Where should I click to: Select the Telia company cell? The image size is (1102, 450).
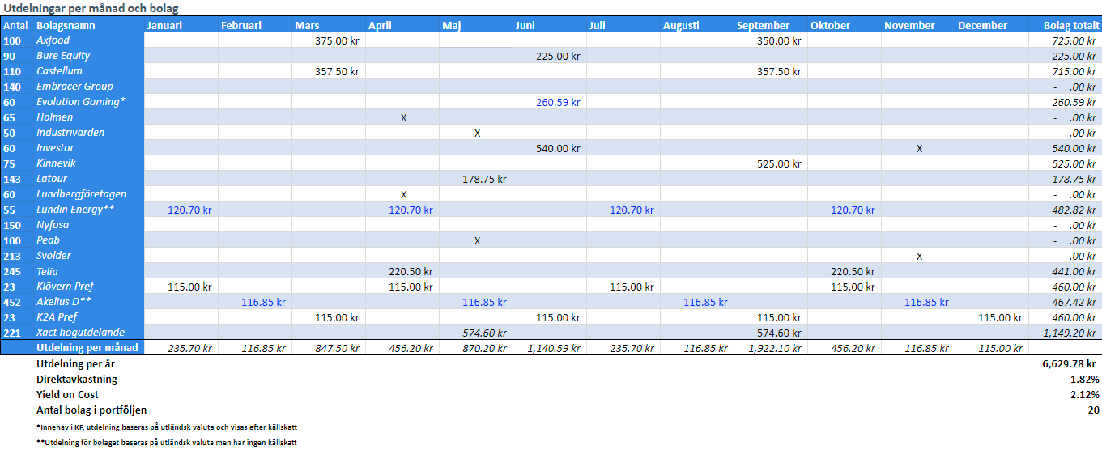(x=89, y=272)
